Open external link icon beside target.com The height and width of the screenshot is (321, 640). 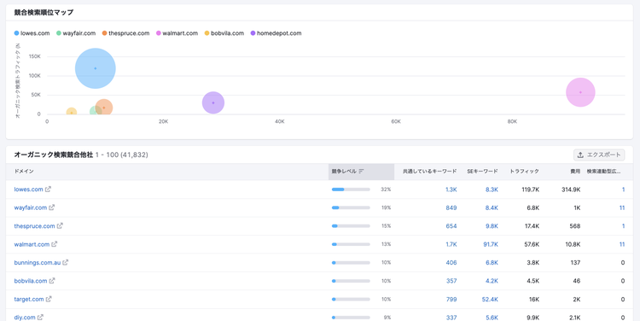click(49, 299)
